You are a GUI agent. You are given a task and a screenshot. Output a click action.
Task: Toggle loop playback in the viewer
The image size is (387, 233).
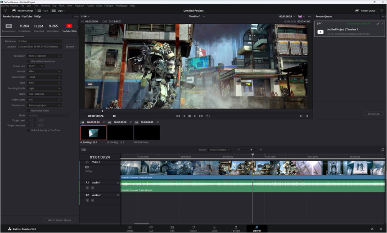207,116
